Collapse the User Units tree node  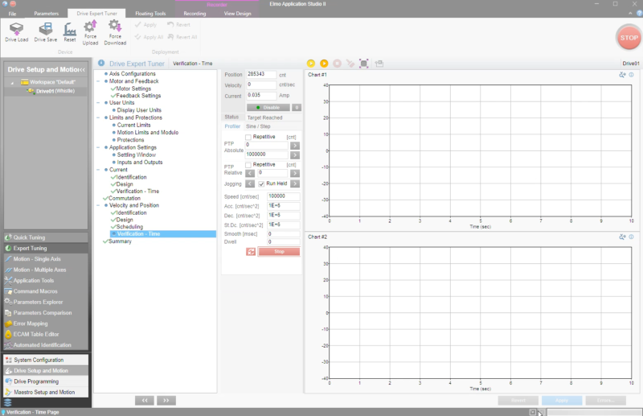pos(98,103)
